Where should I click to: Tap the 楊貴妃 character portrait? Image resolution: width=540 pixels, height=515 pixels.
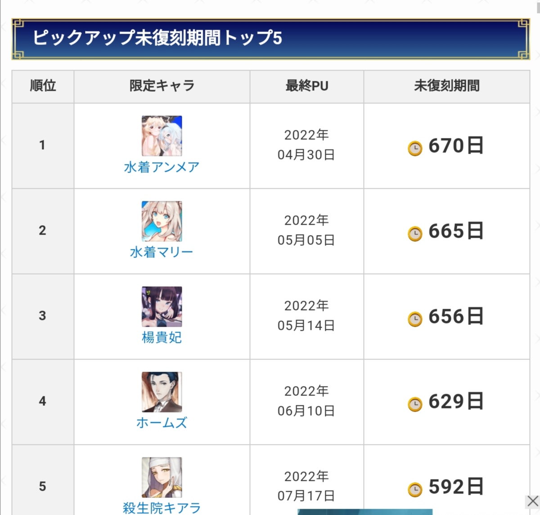point(162,306)
